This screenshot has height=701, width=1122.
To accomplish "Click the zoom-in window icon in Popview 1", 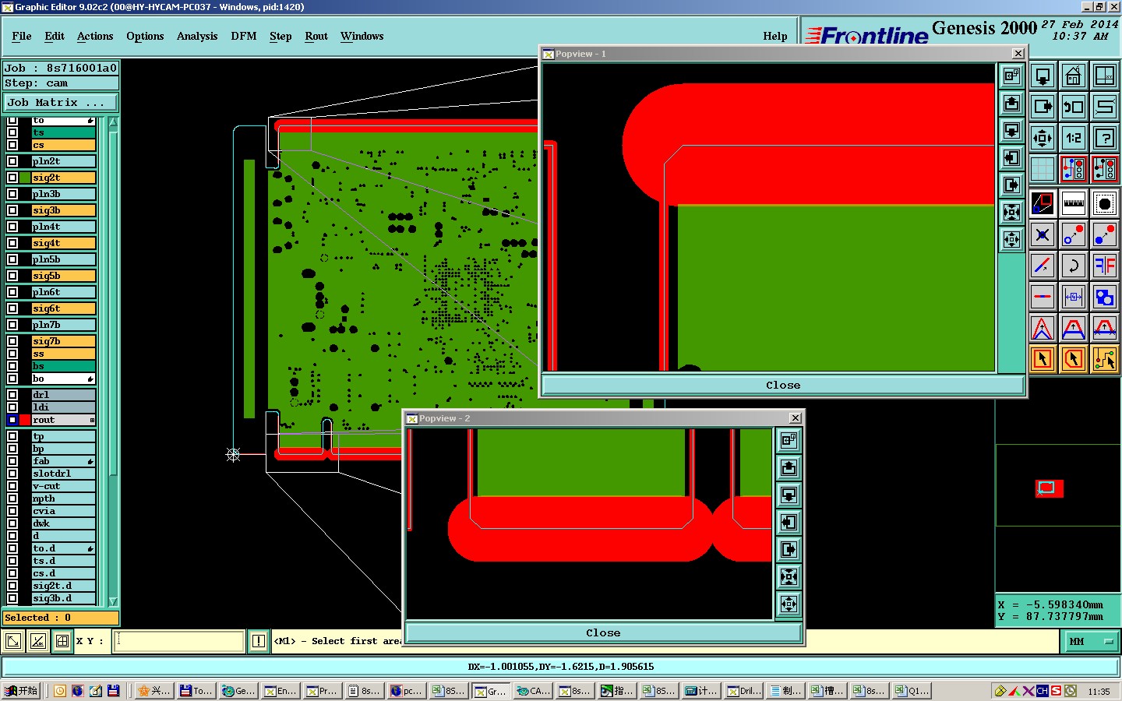I will pos(1012,76).
